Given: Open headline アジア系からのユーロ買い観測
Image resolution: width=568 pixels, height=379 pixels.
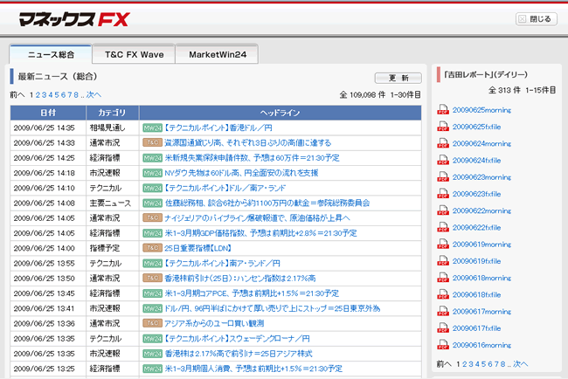Looking at the screenshot, I should [214, 323].
